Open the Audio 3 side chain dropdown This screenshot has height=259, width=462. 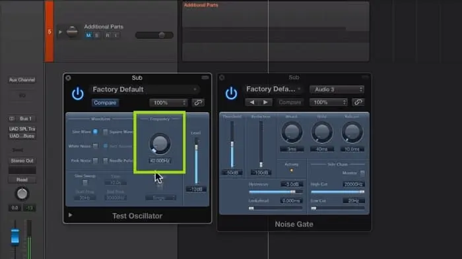click(337, 90)
